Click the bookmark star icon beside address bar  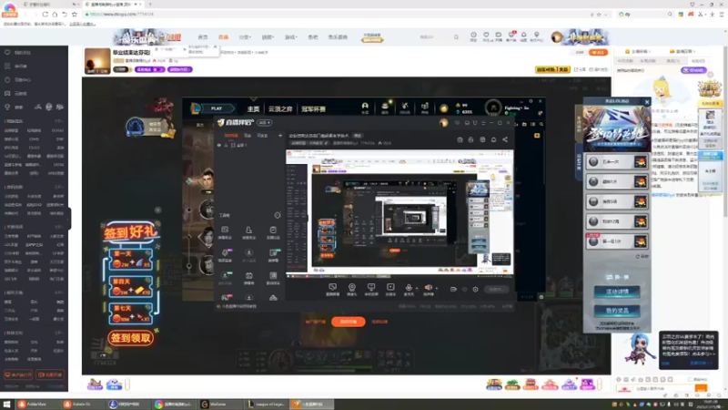[75, 15]
